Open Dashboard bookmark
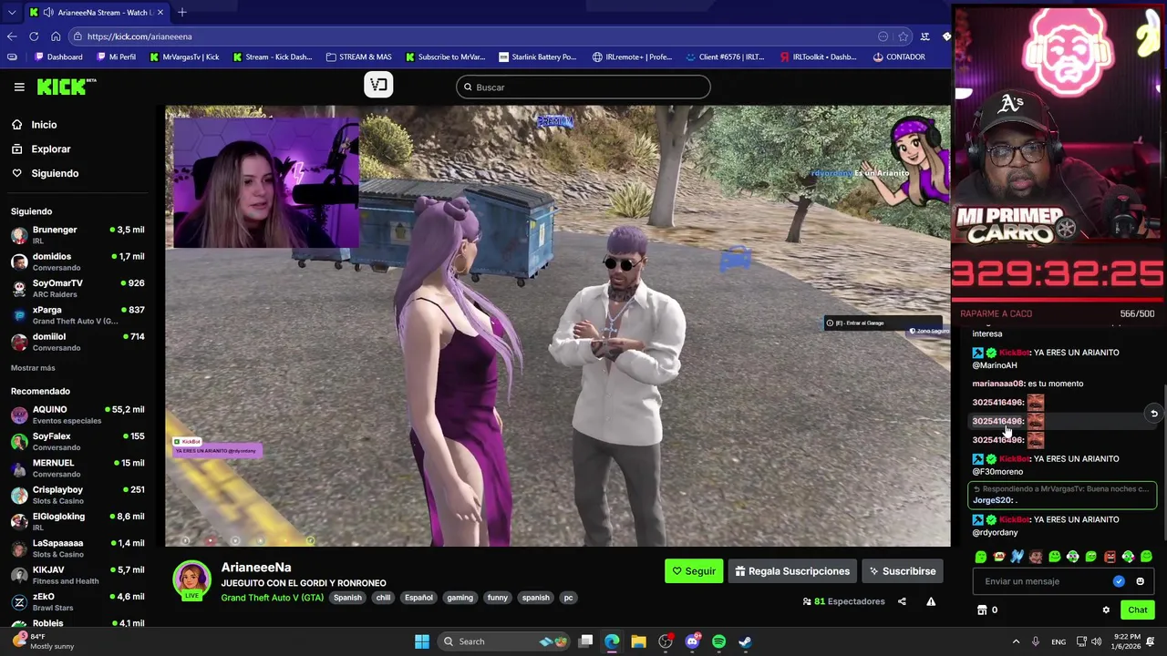 58,56
